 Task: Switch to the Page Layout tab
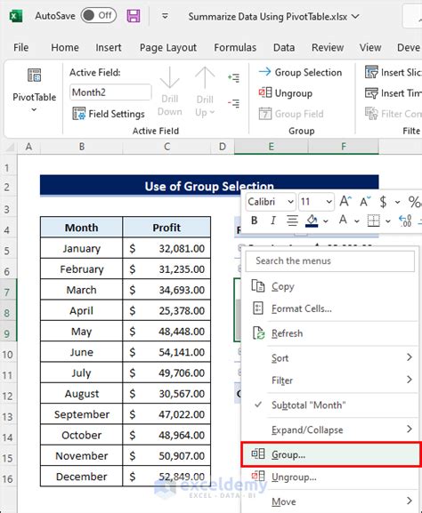click(x=167, y=48)
